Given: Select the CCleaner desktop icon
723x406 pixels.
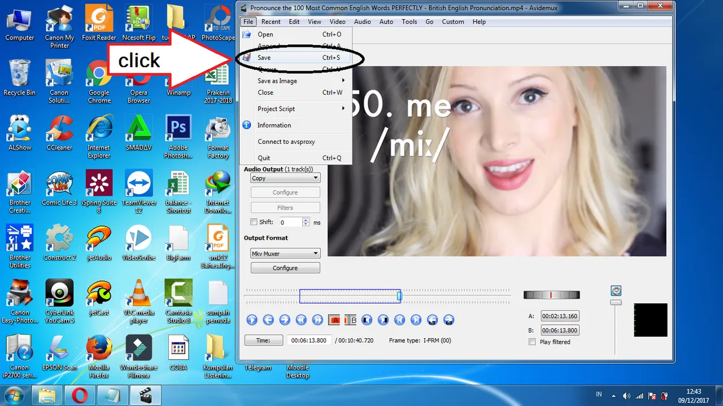Looking at the screenshot, I should (x=59, y=134).
